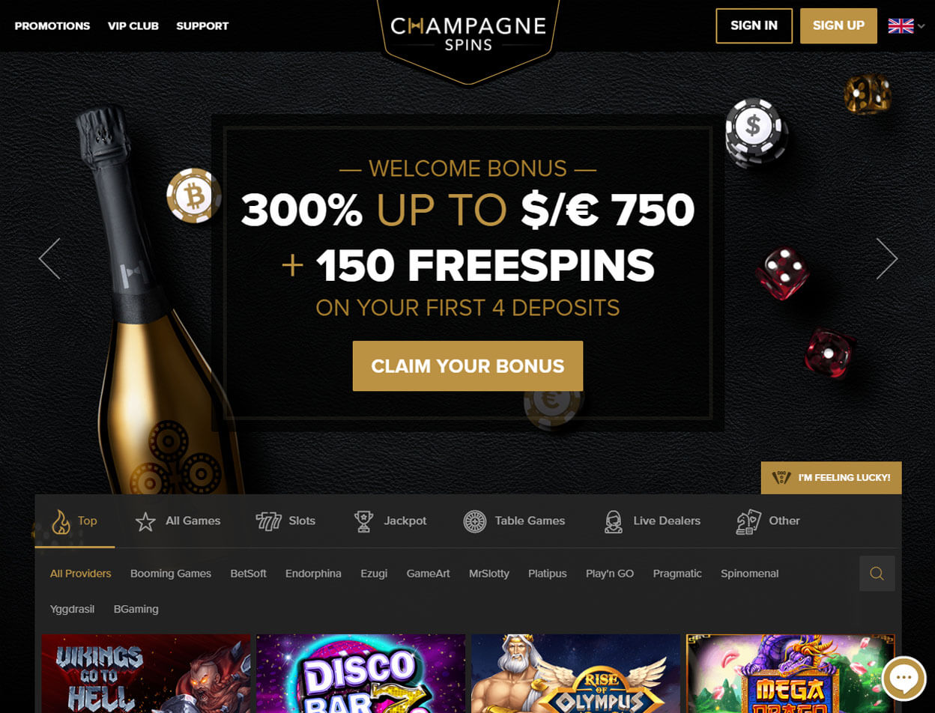Open the Jackpot trophy icon
935x713 pixels.
[x=364, y=521]
